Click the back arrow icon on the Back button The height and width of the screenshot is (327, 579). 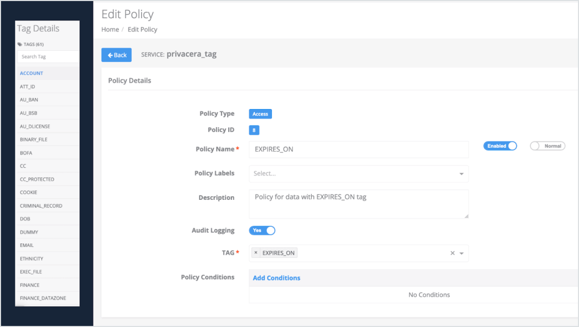click(109, 55)
